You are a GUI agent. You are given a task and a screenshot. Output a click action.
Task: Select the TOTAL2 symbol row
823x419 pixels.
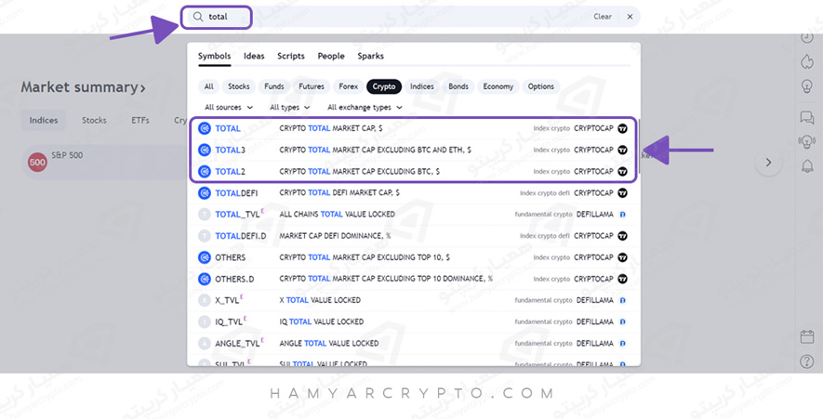tap(413, 172)
